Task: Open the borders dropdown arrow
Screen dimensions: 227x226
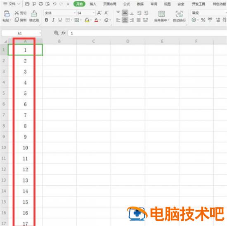Action: point(71,20)
